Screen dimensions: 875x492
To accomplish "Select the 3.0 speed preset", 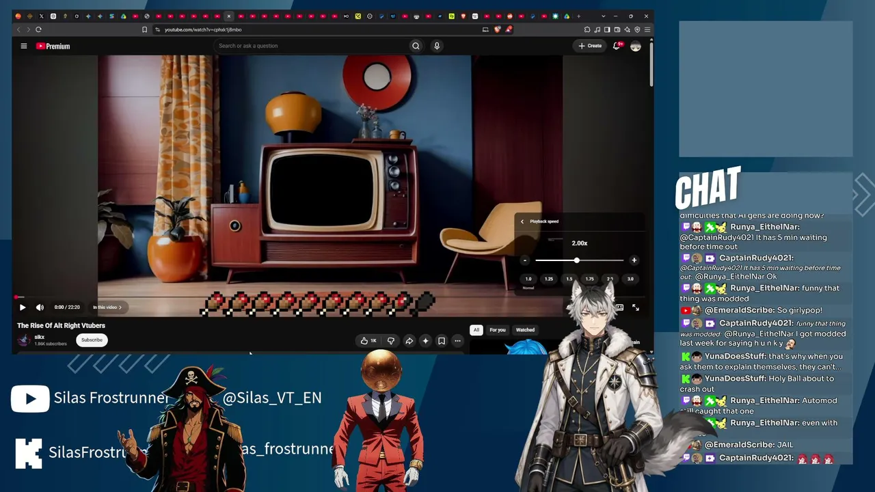I will tap(630, 279).
